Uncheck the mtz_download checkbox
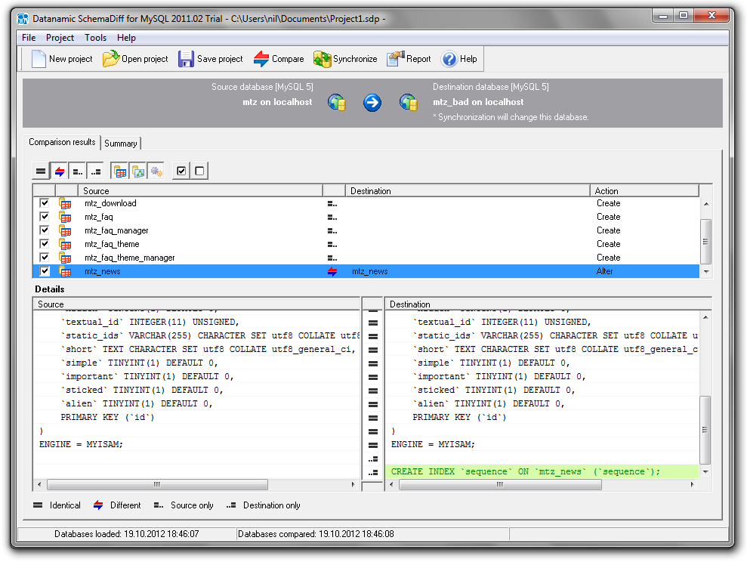The image size is (747, 562). pyautogui.click(x=45, y=203)
